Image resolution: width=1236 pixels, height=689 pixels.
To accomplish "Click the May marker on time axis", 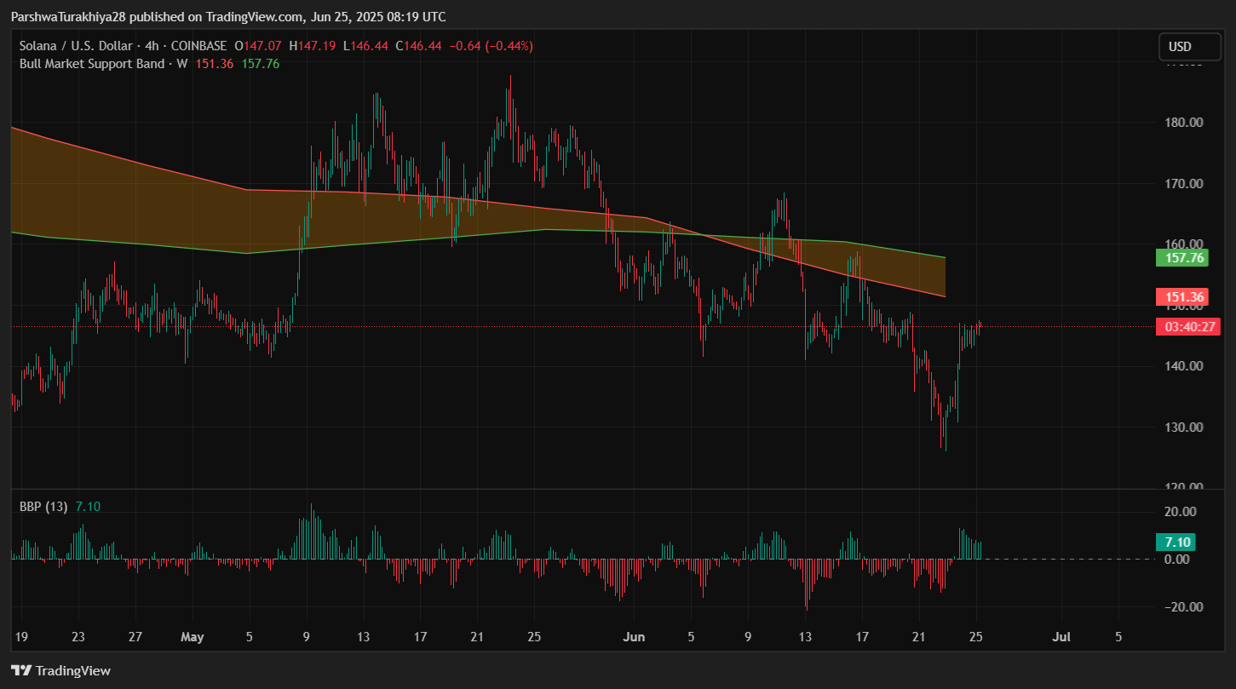I will tap(193, 636).
